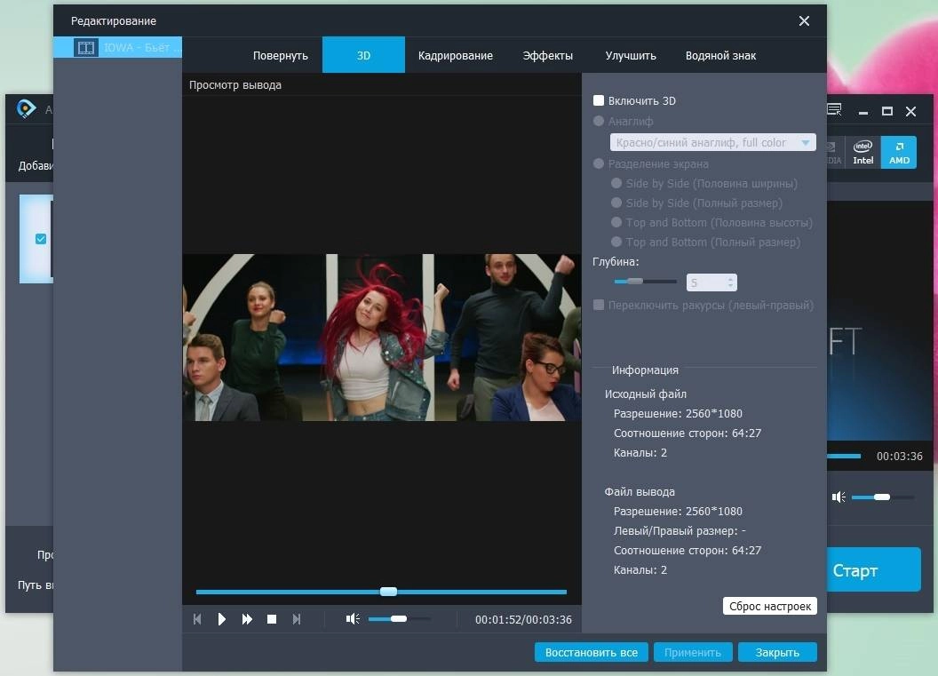
Task: Click the '00:01:52/00:03:36' time readout
Action: pyautogui.click(x=523, y=620)
